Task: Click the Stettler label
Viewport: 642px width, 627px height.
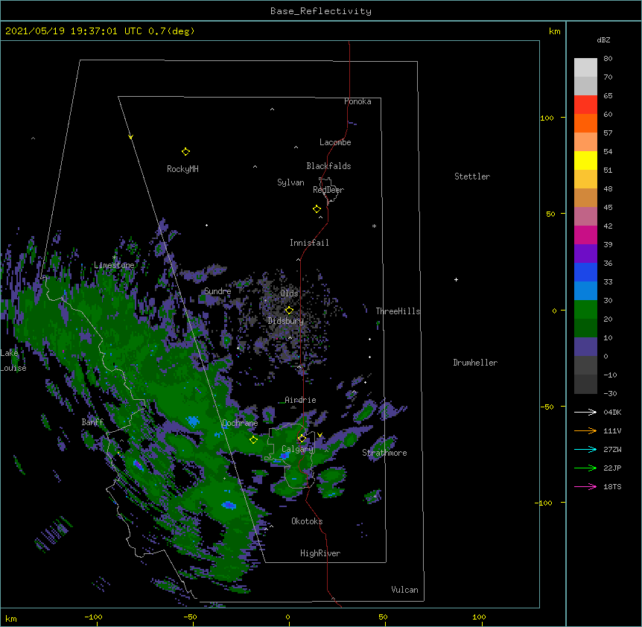Action: [472, 176]
